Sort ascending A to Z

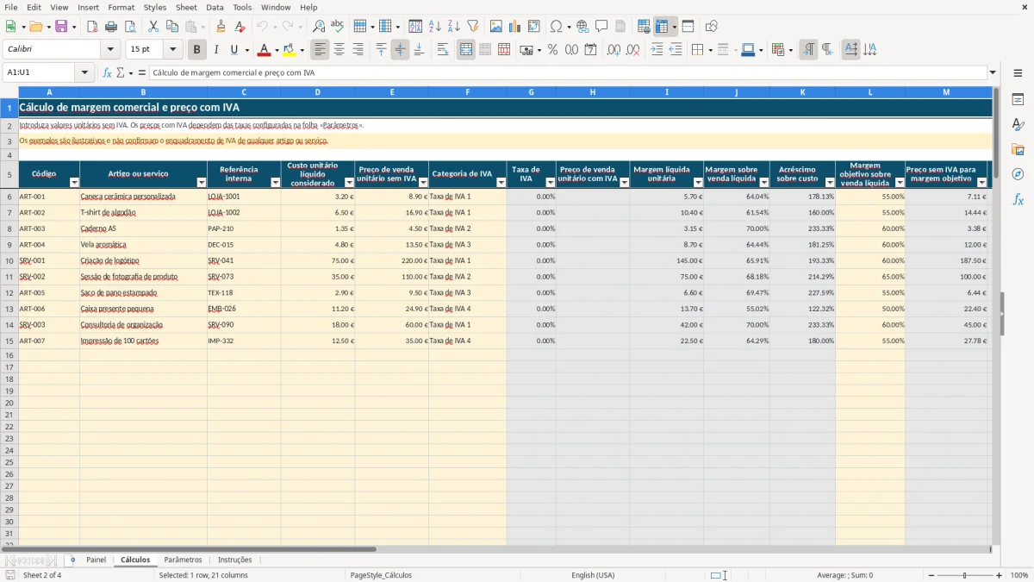point(434,27)
